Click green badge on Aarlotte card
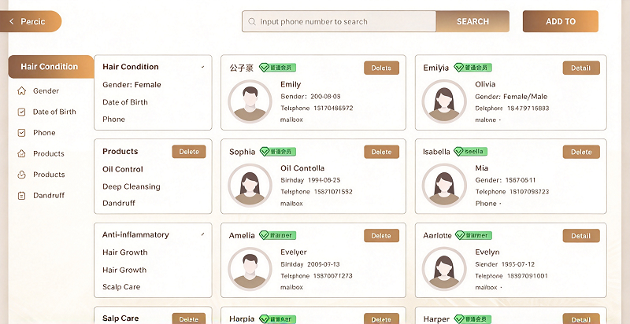The height and width of the screenshot is (324, 630). point(473,235)
